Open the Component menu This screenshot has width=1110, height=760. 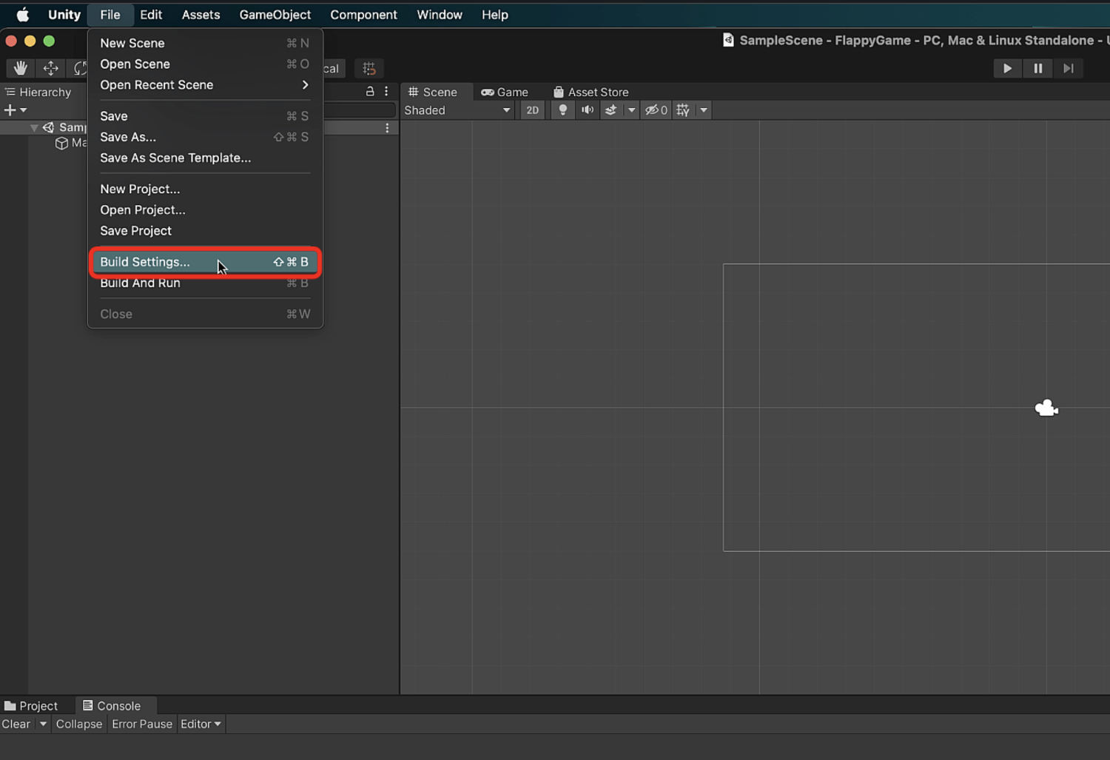tap(363, 15)
